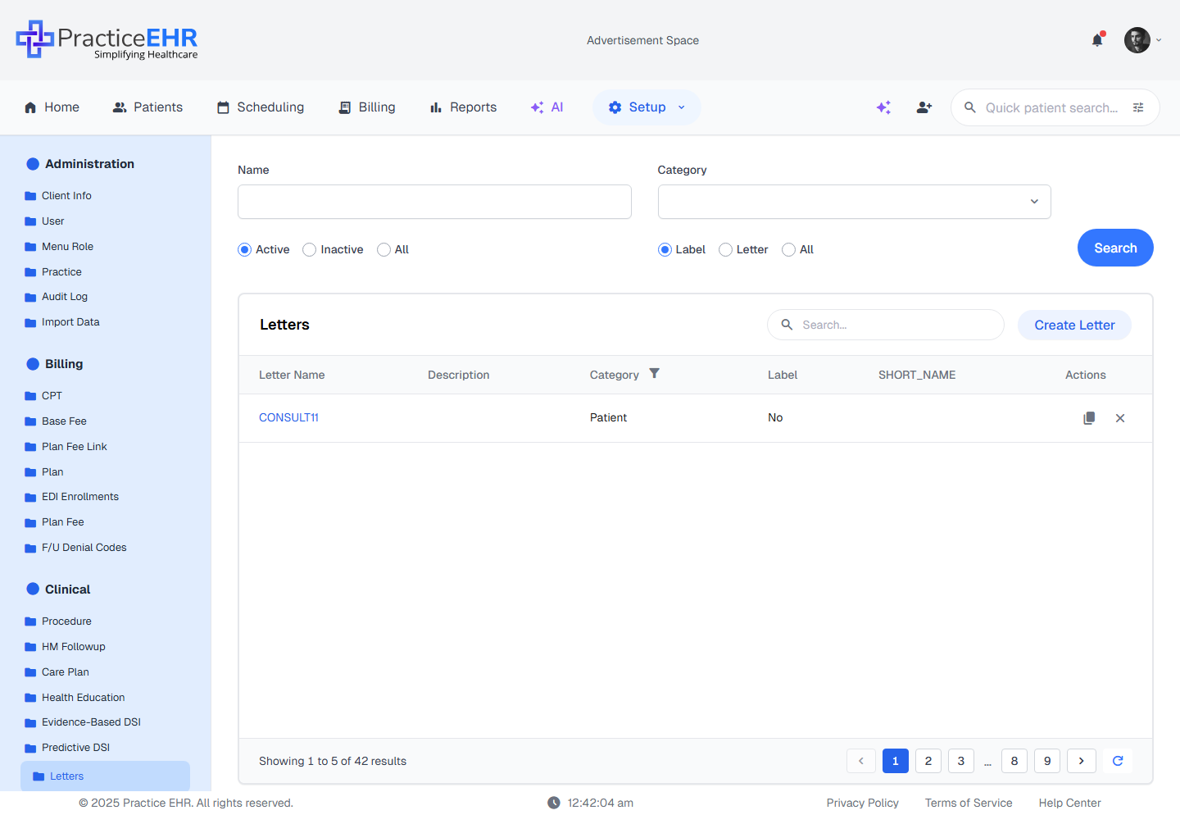Open HM Followup folder
1180x824 pixels.
[65, 647]
